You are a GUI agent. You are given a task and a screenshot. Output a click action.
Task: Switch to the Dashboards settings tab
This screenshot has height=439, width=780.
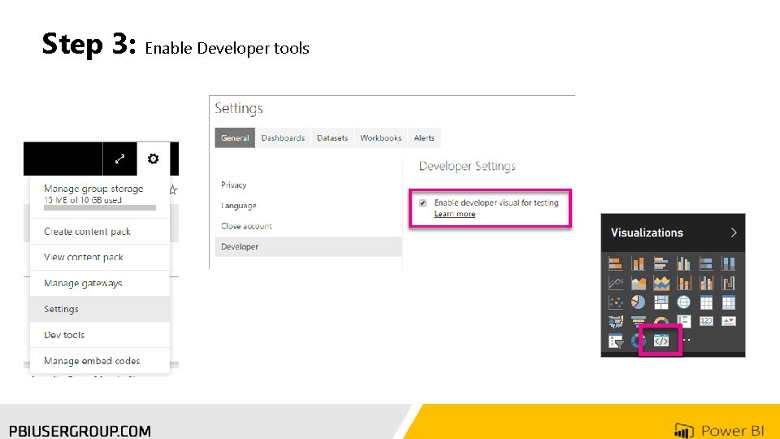pos(283,138)
